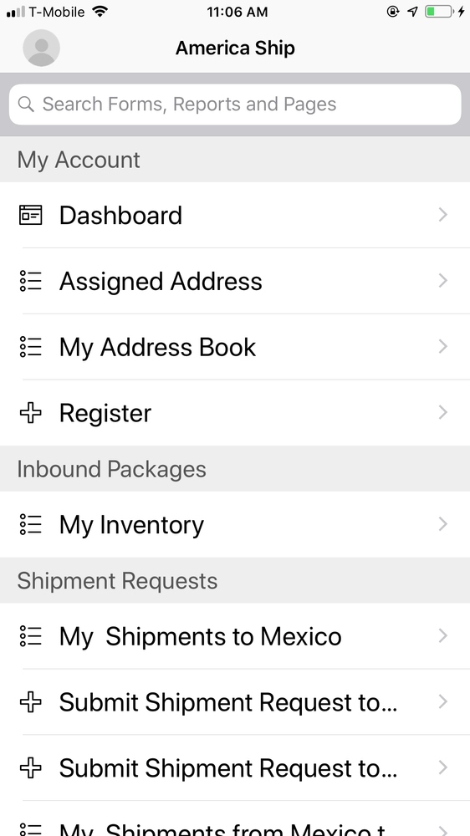This screenshot has width=470, height=836.
Task: Click the battery indicator in status bar
Action: 439,11
